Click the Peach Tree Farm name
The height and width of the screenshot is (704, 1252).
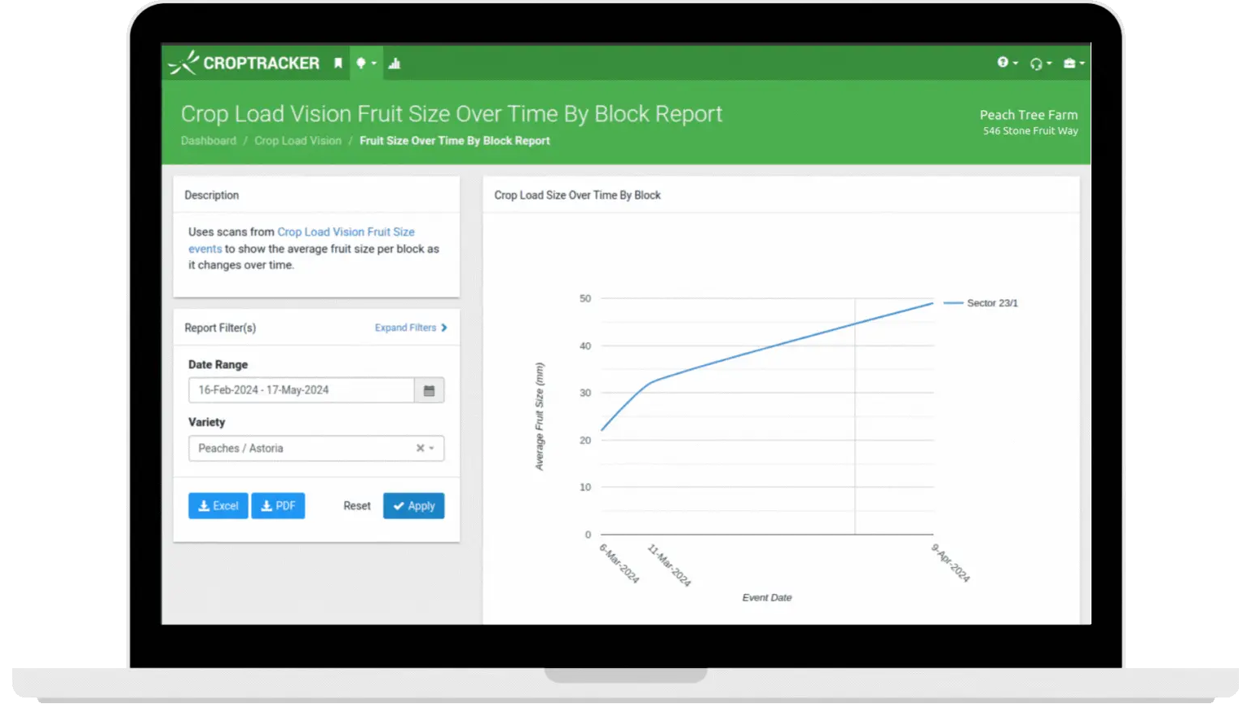[1029, 115]
